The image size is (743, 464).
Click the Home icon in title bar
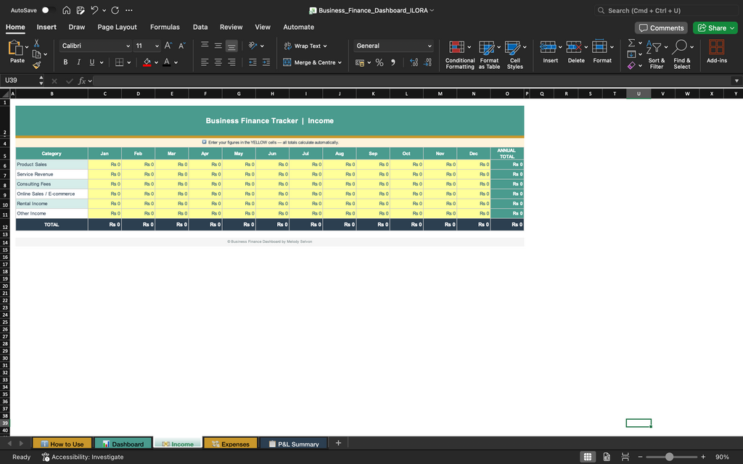pyautogui.click(x=66, y=10)
